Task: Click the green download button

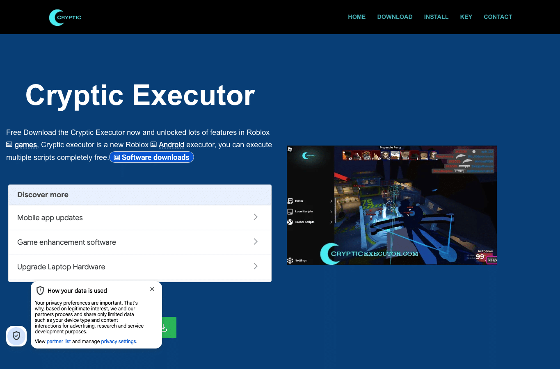Action: pyautogui.click(x=169, y=328)
